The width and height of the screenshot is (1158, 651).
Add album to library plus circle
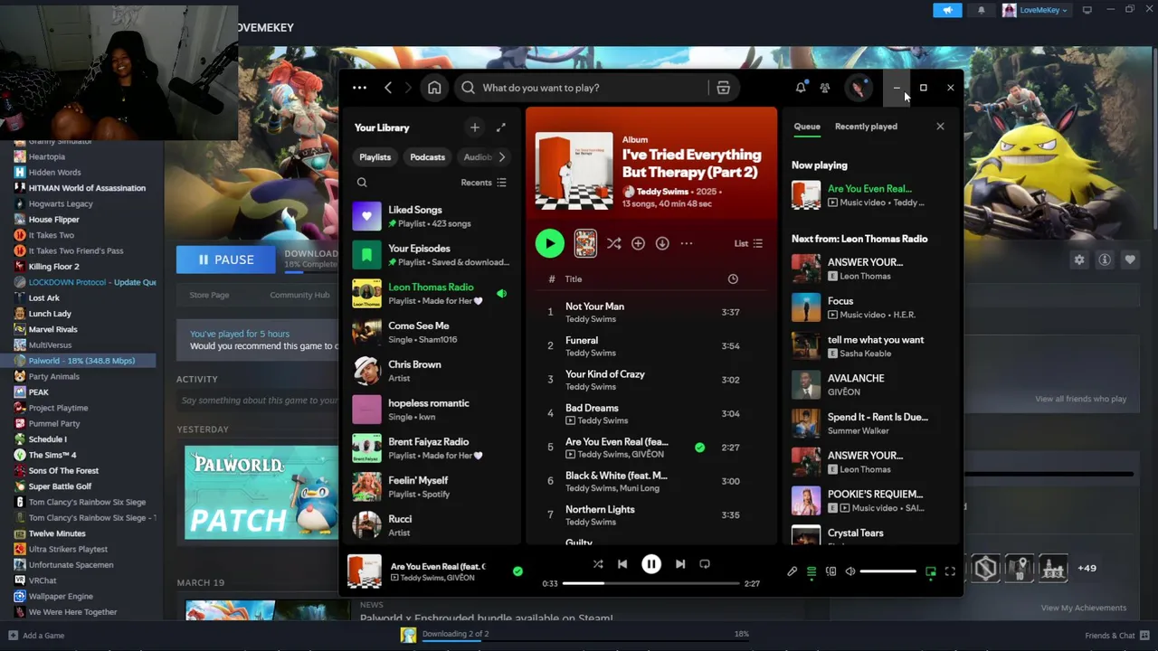tap(638, 243)
